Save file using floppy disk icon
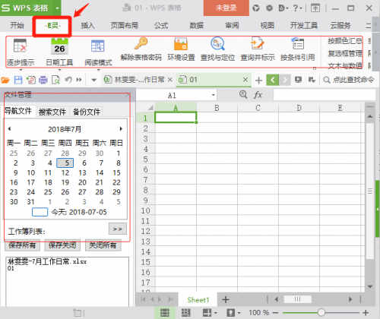 [x=18, y=80]
